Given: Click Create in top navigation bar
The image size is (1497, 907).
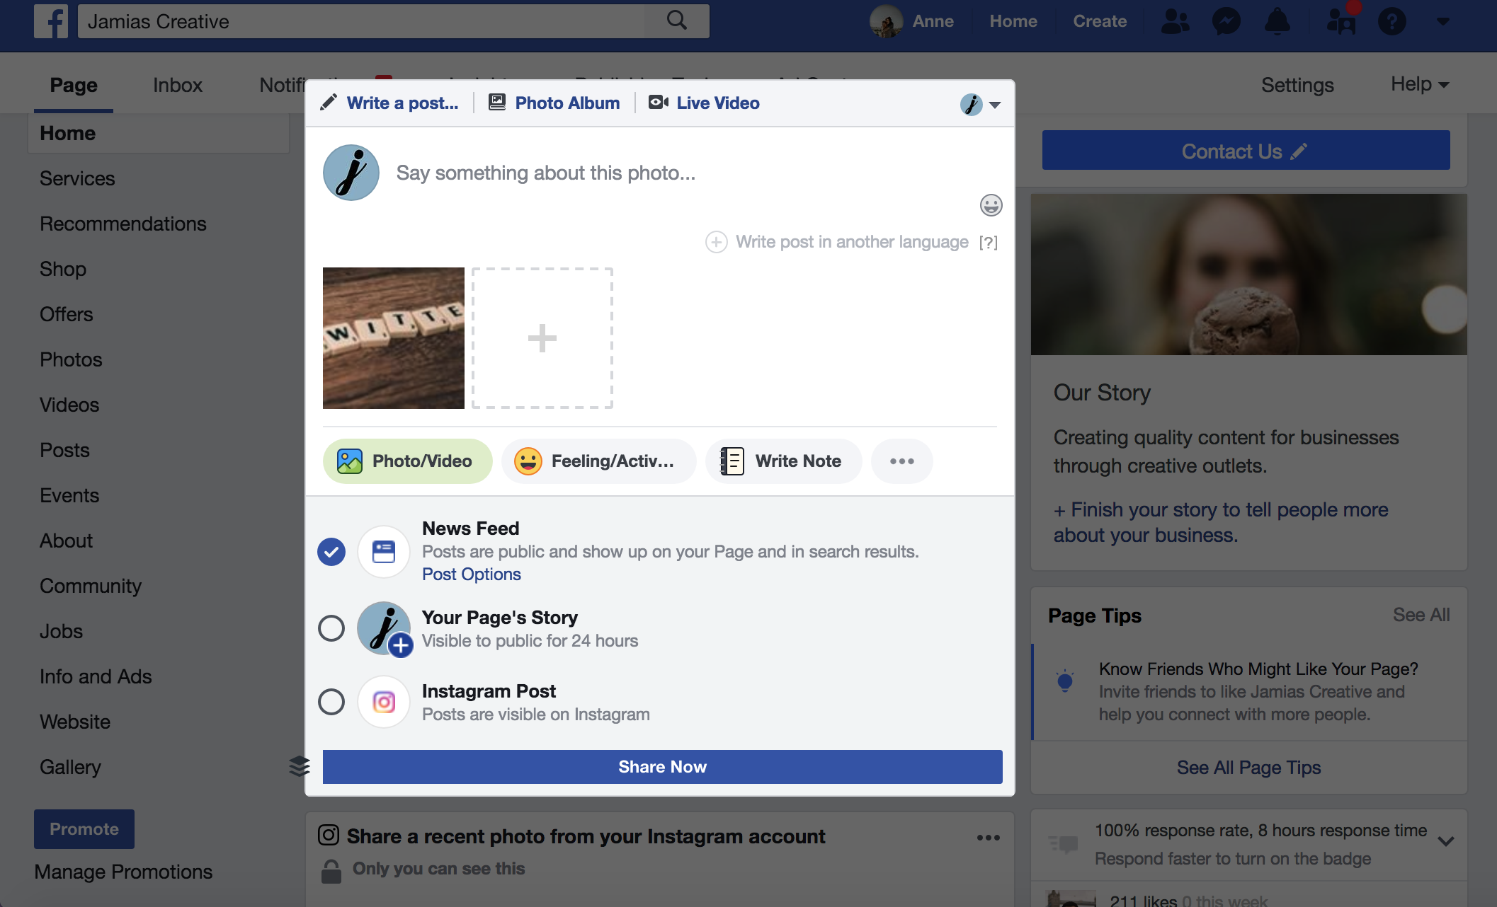Looking at the screenshot, I should point(1100,21).
